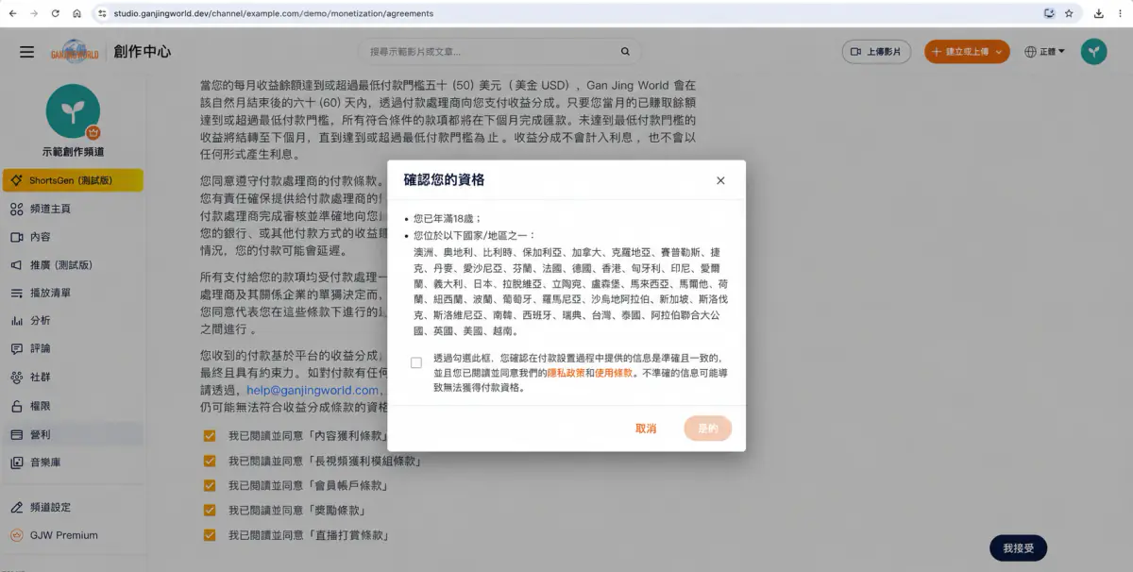Close the 確認您的資格 dialog
Screen dimensions: 1133x572
[720, 180]
